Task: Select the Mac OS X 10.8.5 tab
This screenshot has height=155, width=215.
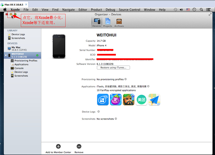Action: pos(14,5)
